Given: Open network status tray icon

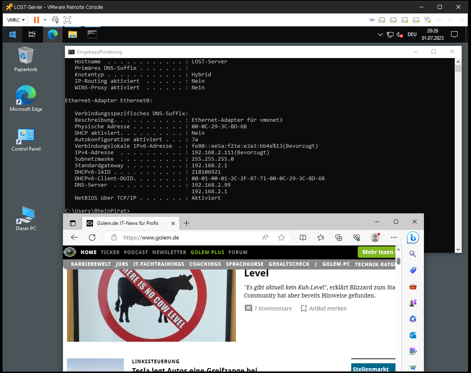Looking at the screenshot, I should (390, 34).
